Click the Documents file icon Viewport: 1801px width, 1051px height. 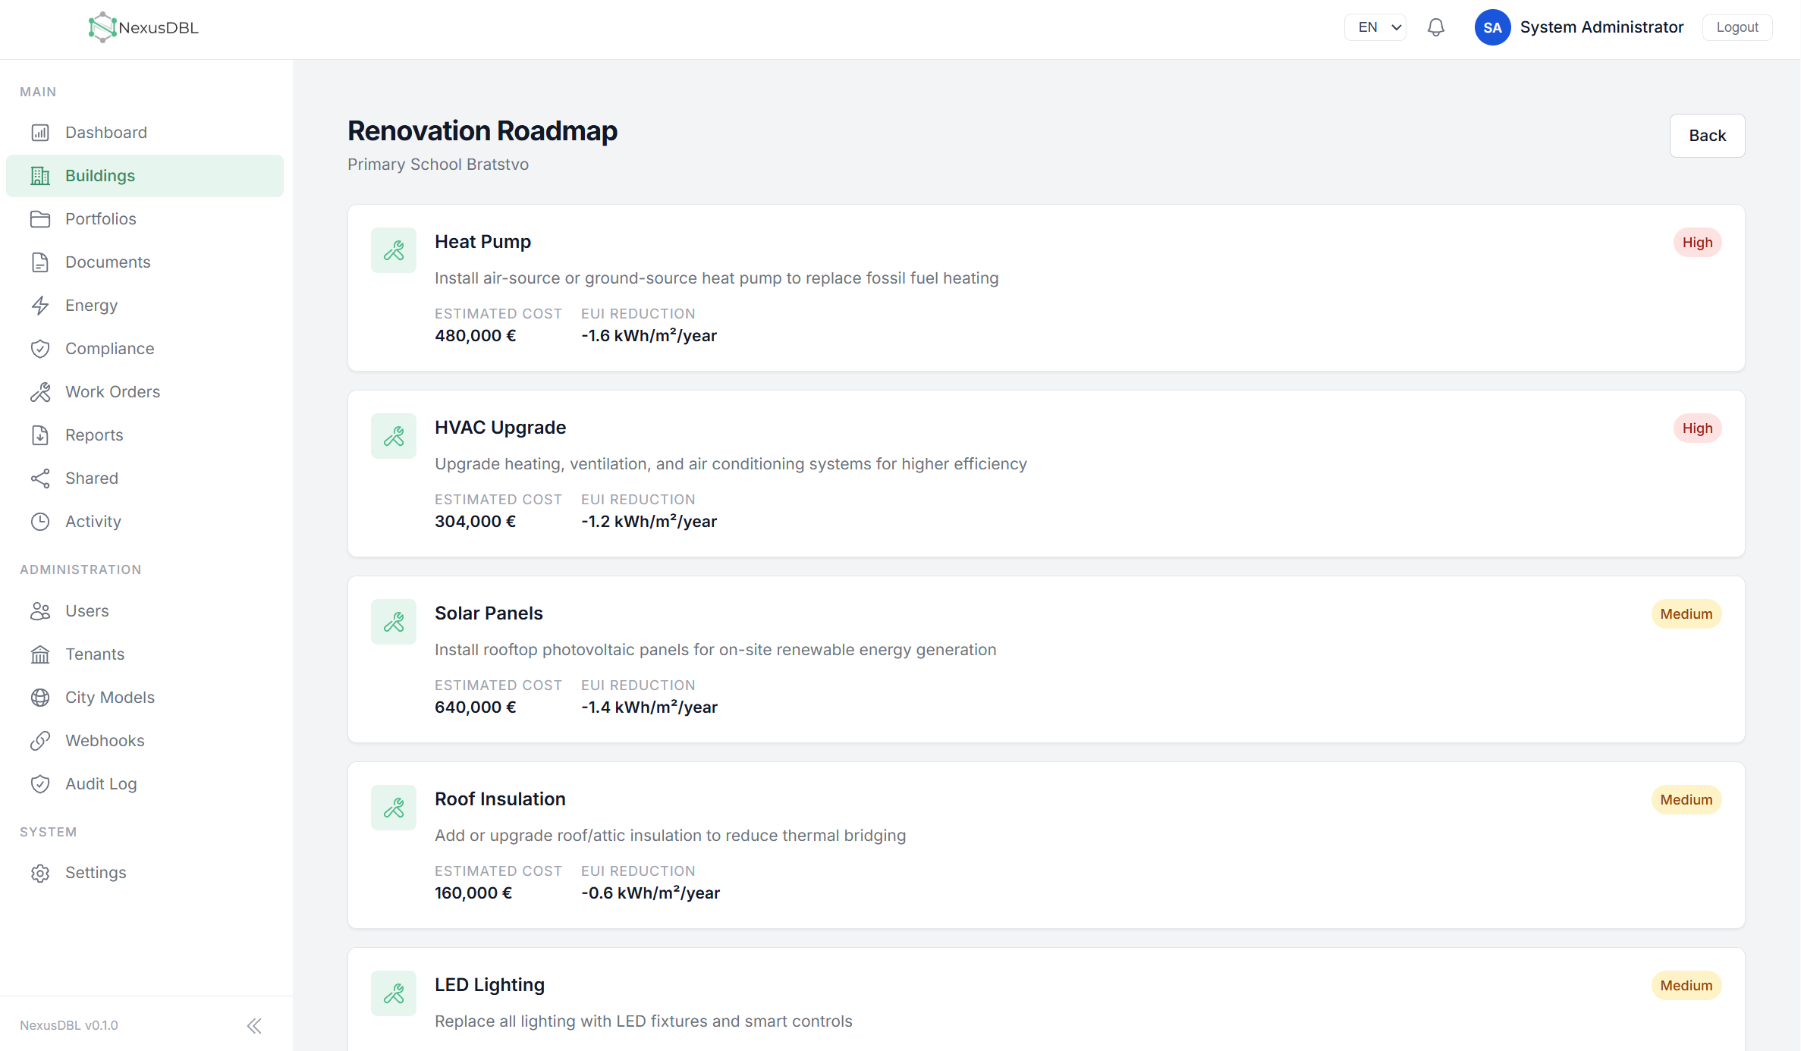click(40, 262)
